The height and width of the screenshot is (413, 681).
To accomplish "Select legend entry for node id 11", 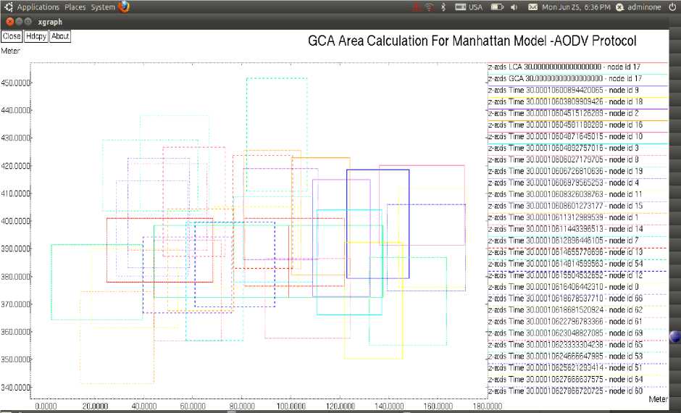I will click(565, 195).
